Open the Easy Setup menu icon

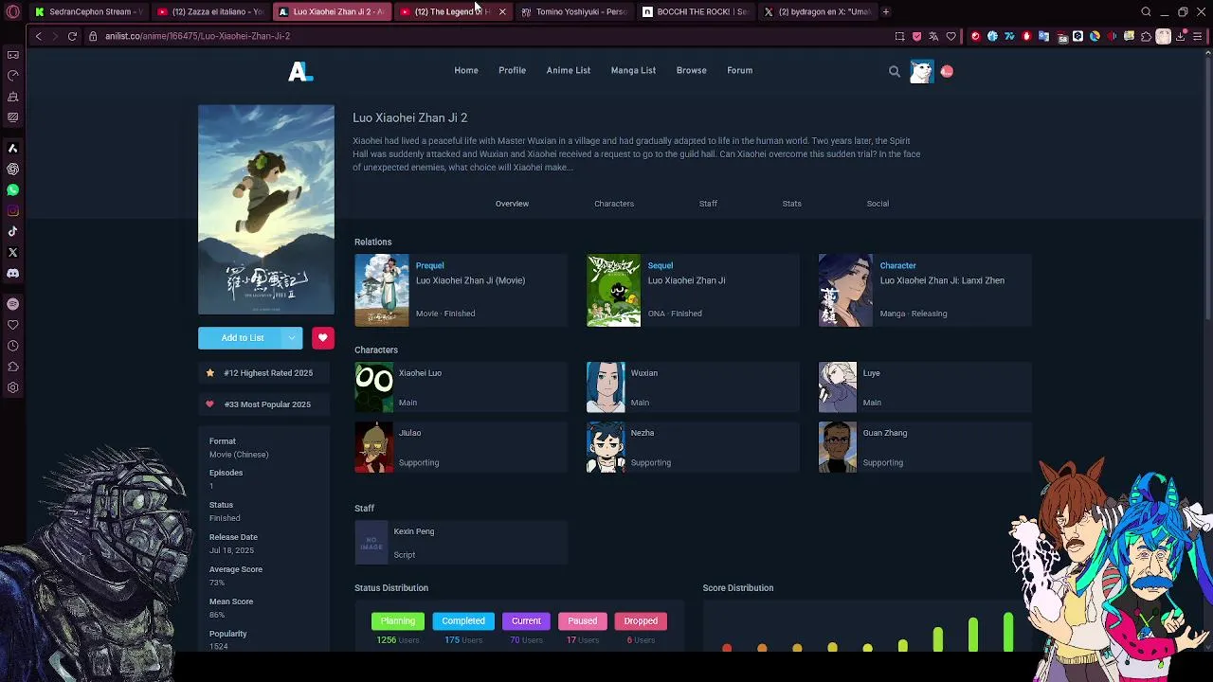1197,36
